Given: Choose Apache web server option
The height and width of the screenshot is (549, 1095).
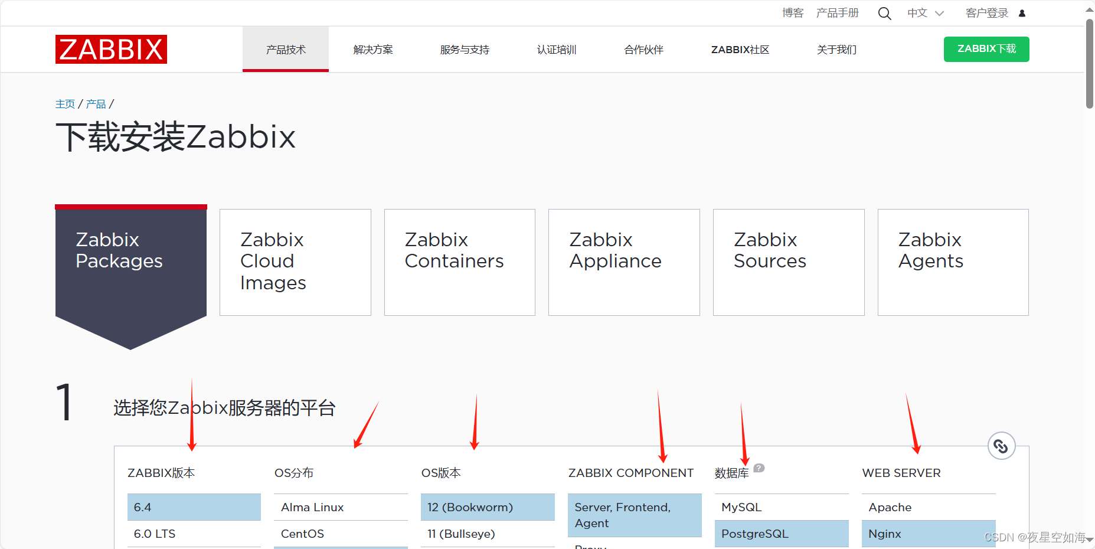Looking at the screenshot, I should [929, 507].
